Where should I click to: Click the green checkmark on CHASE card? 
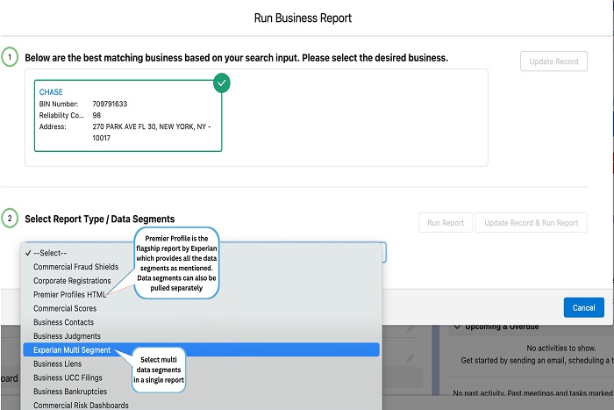point(221,84)
